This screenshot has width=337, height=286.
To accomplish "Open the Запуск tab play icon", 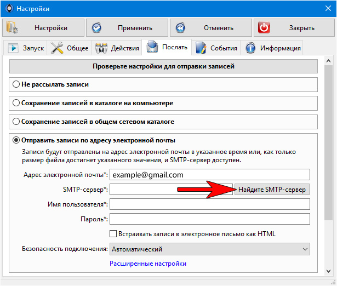I will (13, 48).
